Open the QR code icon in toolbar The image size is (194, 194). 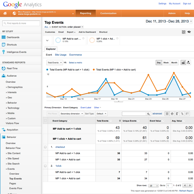[x=183, y=32]
